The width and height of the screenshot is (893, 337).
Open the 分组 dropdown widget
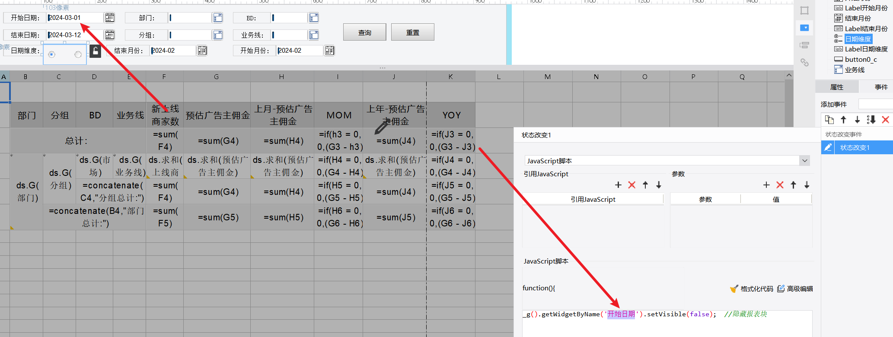point(218,35)
